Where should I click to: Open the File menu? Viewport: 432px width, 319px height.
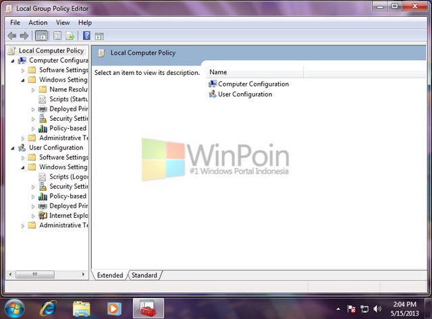coord(15,22)
